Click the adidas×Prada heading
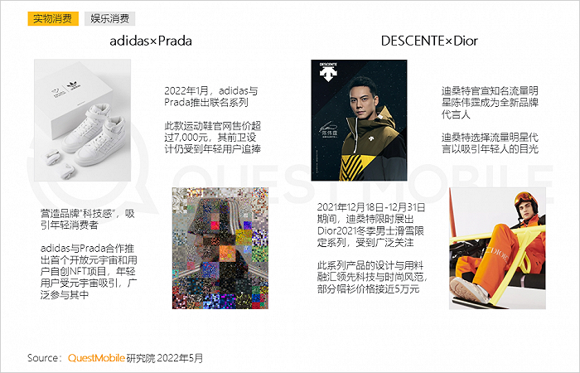This screenshot has height=373, width=580. 151,41
